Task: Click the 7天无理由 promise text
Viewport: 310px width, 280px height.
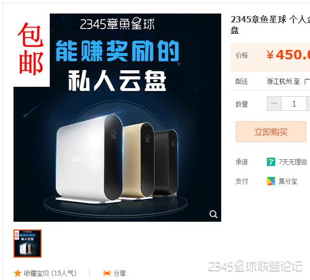Action: (293, 162)
